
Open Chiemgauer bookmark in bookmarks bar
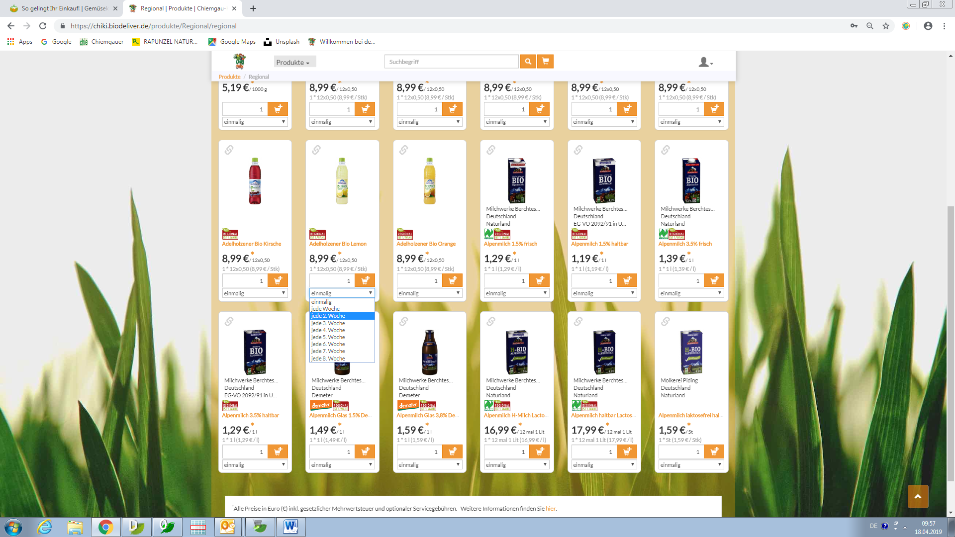click(101, 42)
